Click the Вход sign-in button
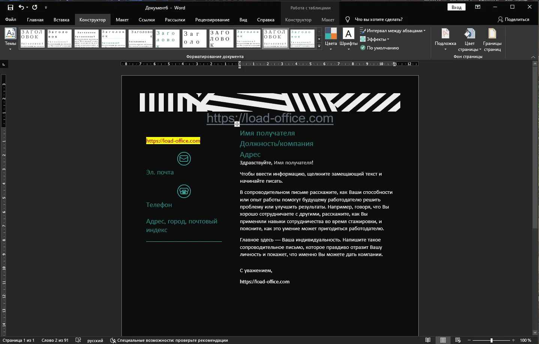This screenshot has height=344, width=539. coord(456,7)
